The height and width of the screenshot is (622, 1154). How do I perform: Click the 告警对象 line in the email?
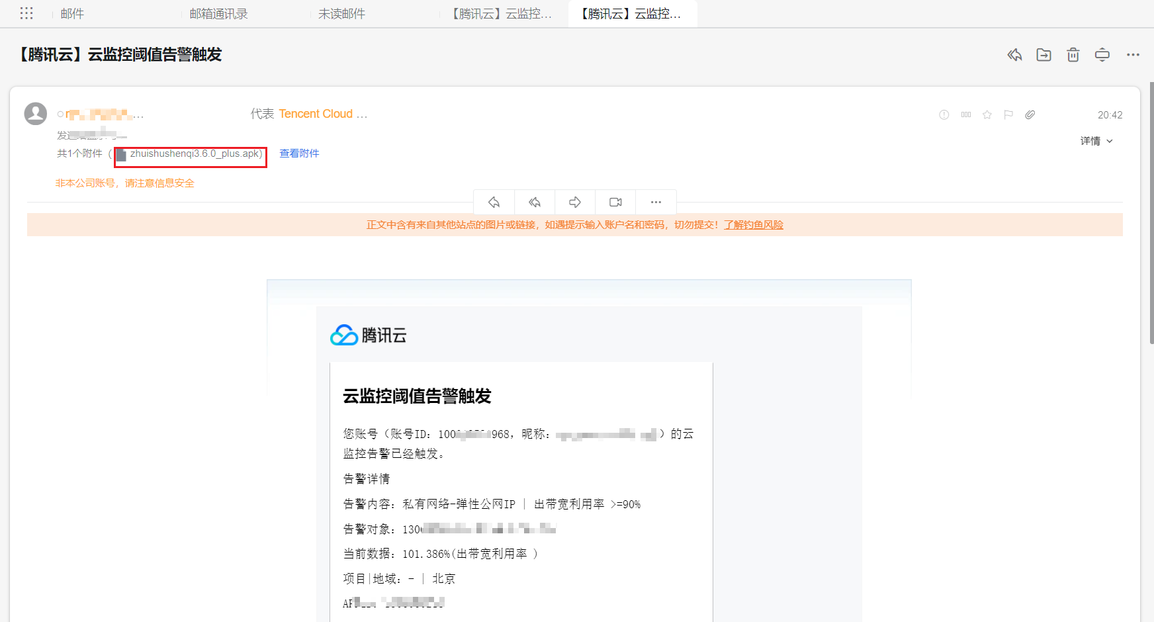[x=449, y=529]
